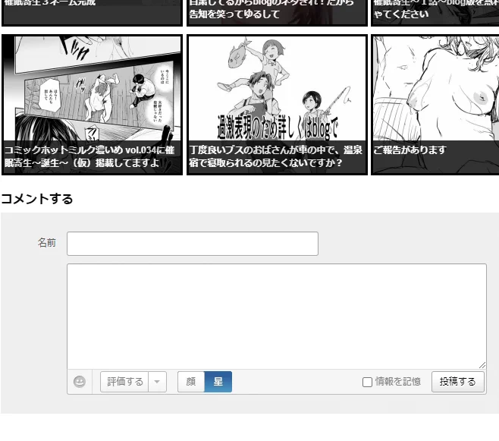Image resolution: width=499 pixels, height=441 pixels.
Task: Submit comment with 投稿する button
Action: click(x=457, y=382)
